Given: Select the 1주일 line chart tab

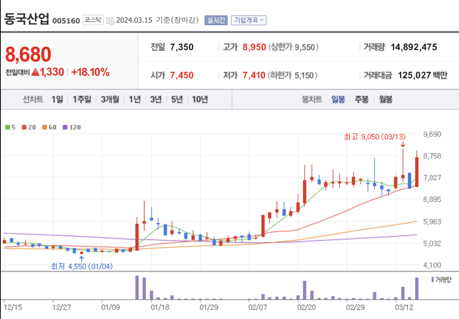Looking at the screenshot, I should tap(82, 99).
